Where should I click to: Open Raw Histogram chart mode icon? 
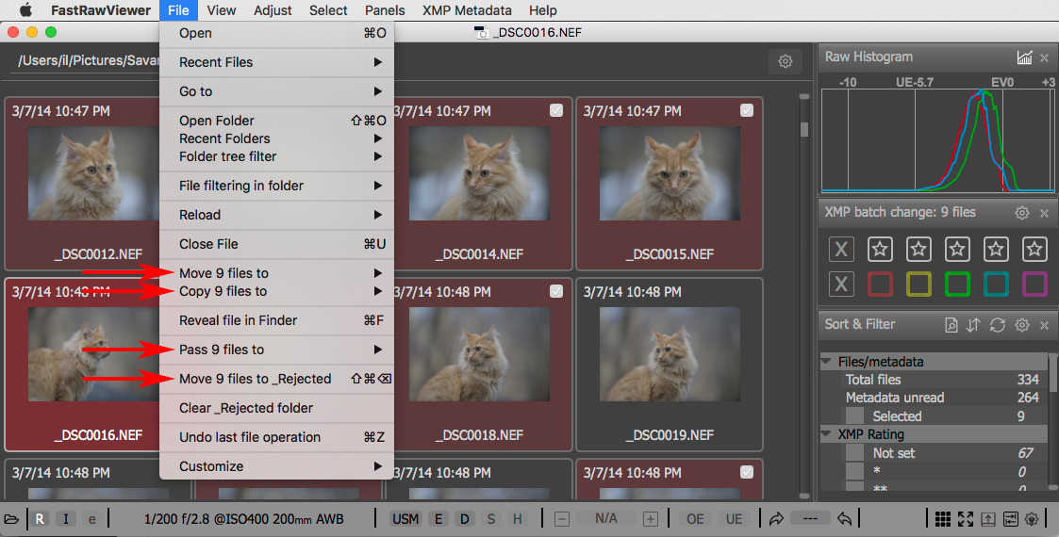point(1024,57)
